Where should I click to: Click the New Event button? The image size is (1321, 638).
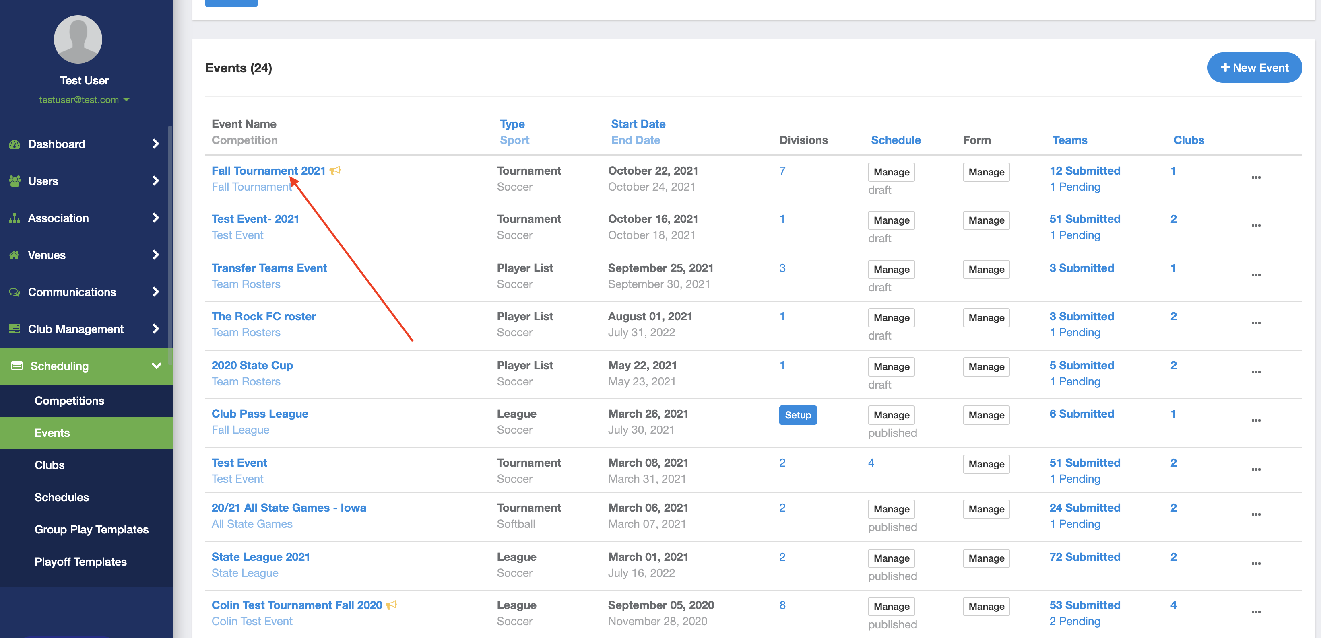point(1254,68)
